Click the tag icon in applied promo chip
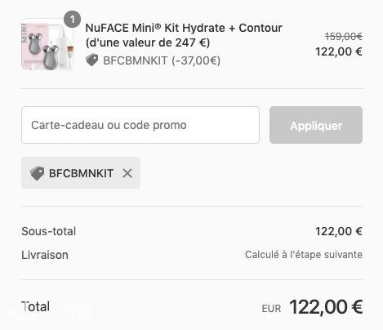 pos(37,173)
